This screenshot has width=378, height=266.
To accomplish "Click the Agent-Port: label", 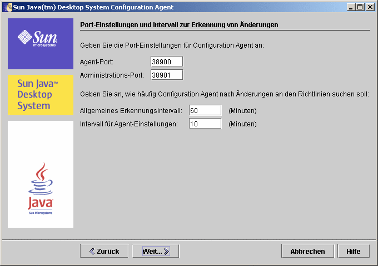I will coord(96,62).
